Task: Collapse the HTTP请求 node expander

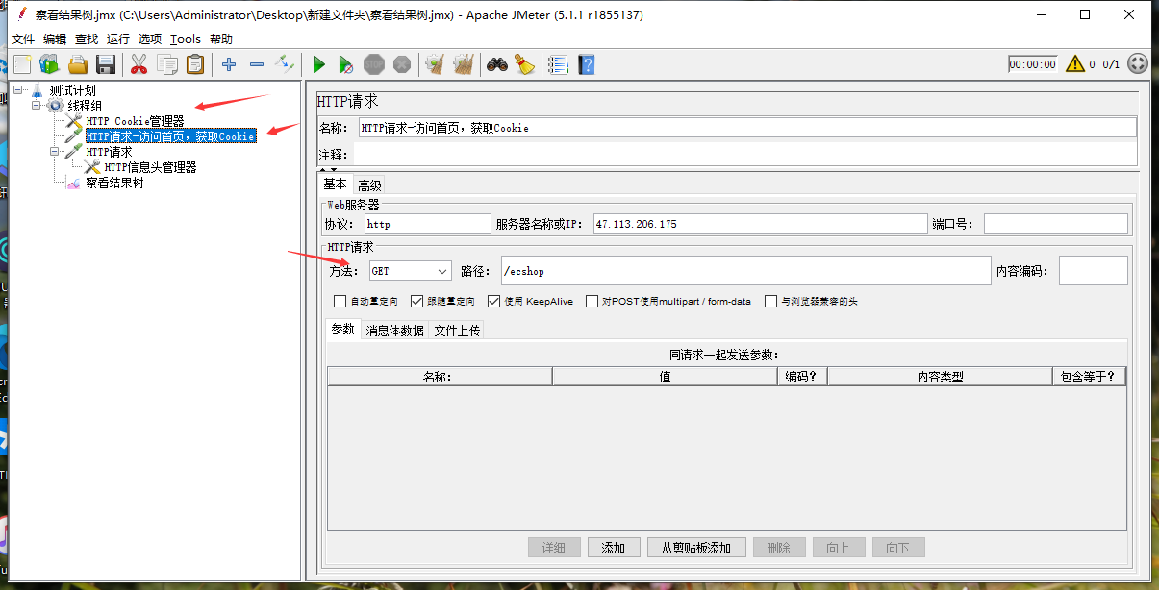Action: [55, 152]
